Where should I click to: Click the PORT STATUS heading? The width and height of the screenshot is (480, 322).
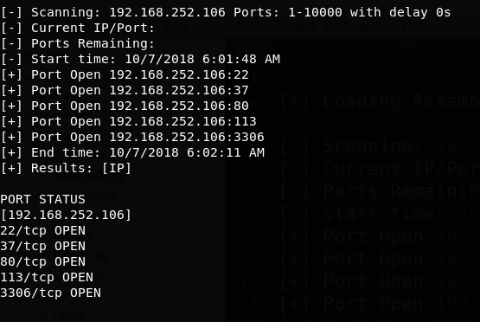[x=42, y=199]
